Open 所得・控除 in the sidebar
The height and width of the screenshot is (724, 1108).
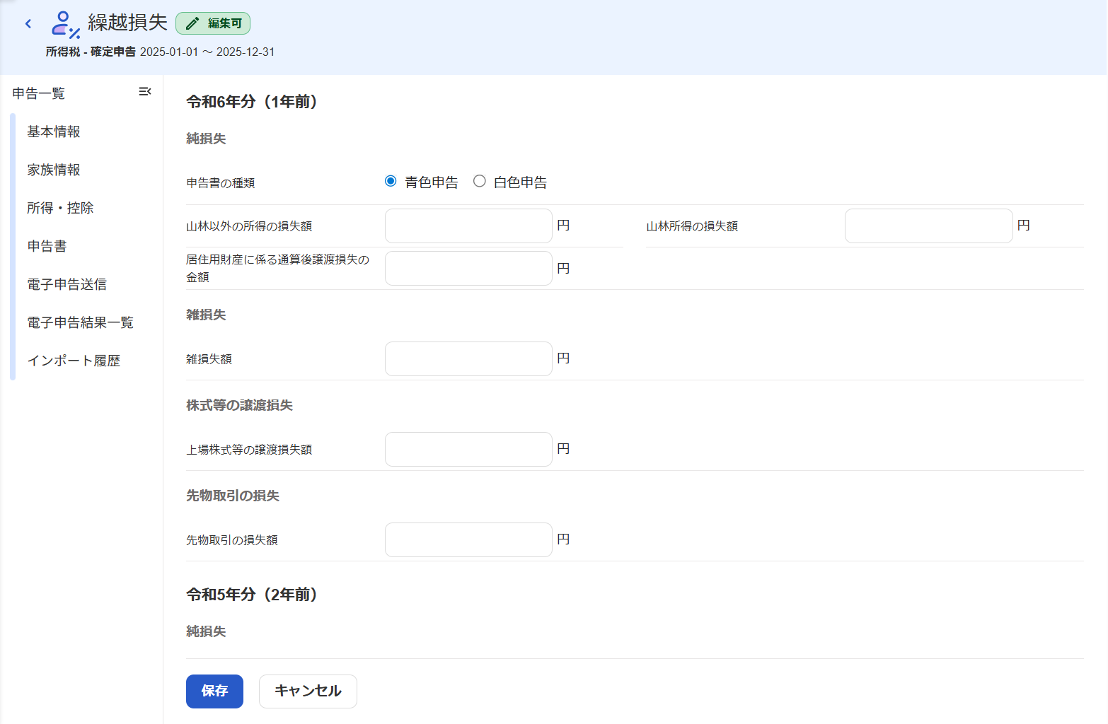60,208
